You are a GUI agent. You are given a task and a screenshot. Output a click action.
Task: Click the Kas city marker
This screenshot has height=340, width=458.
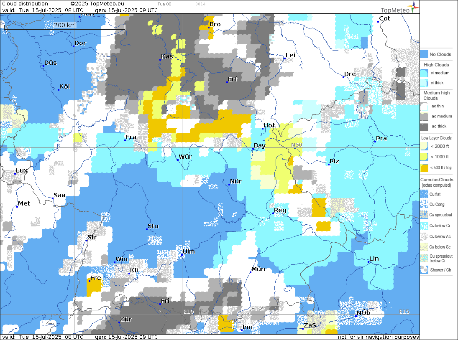click(x=160, y=59)
